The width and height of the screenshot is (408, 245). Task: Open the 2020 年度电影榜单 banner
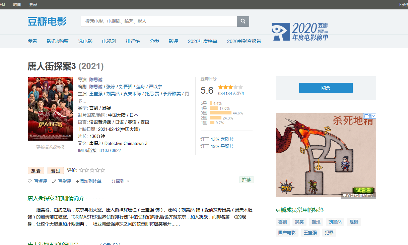(300, 32)
